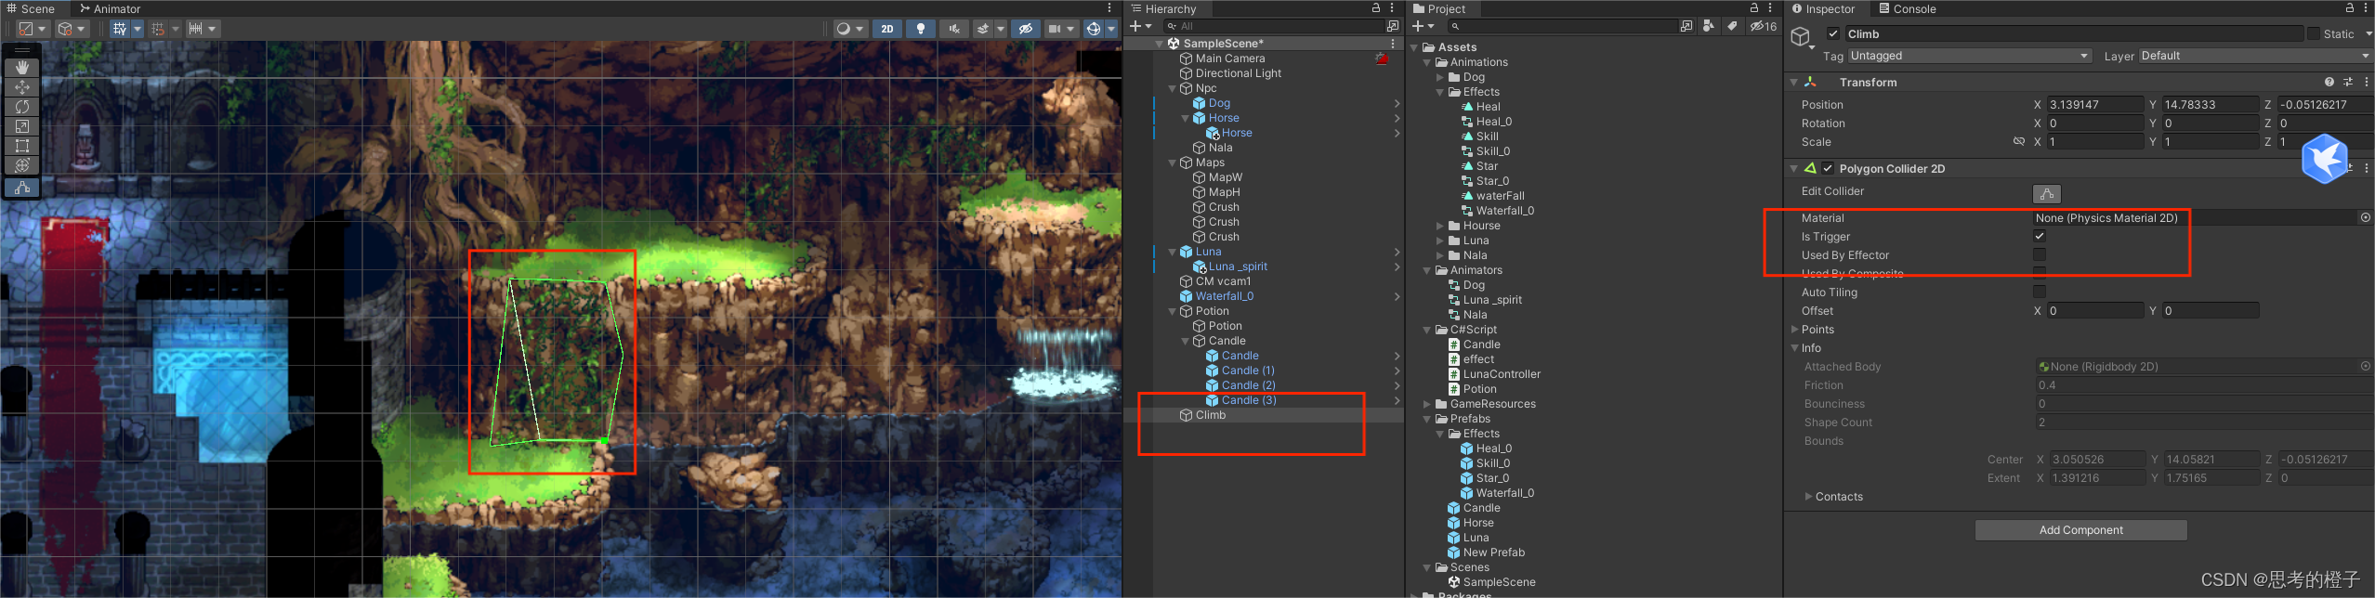
Task: Select the Move tool
Action: tap(22, 87)
